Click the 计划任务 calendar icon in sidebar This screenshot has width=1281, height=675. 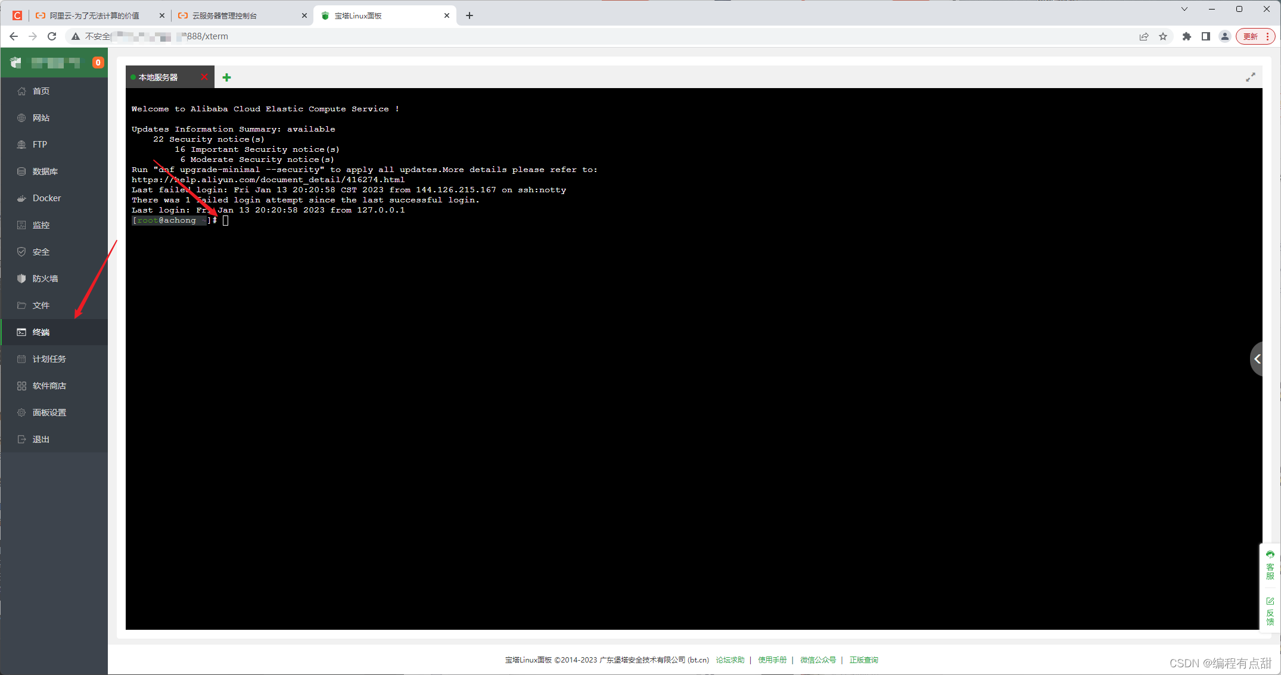21,359
